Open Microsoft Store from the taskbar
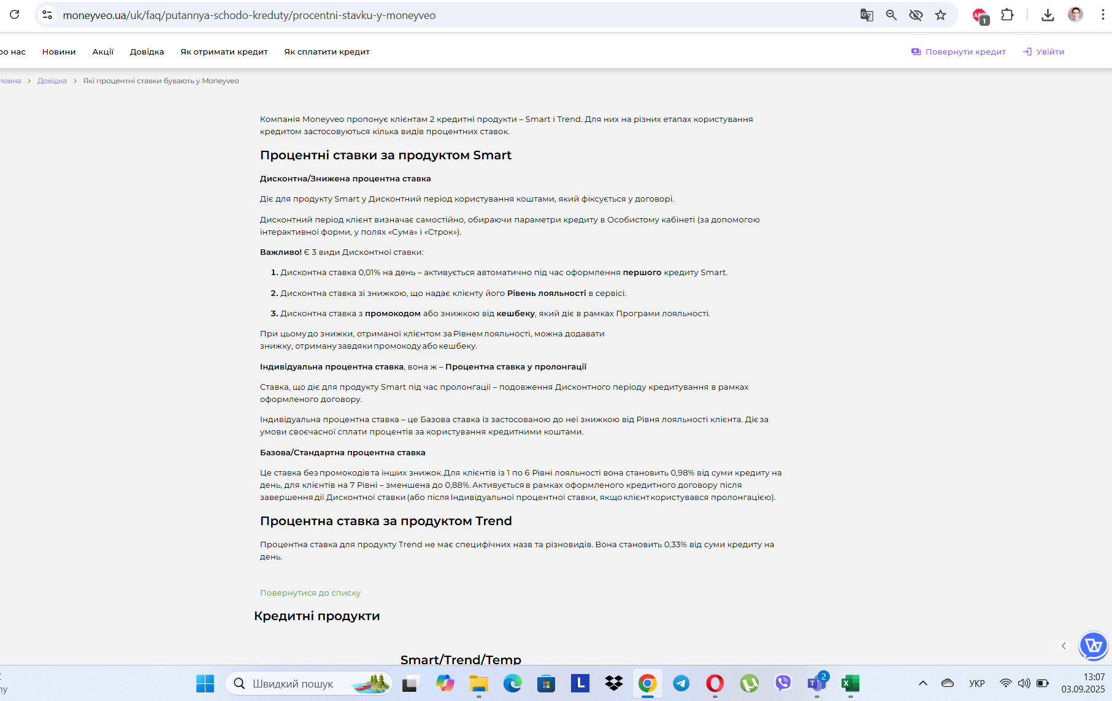 (x=546, y=683)
